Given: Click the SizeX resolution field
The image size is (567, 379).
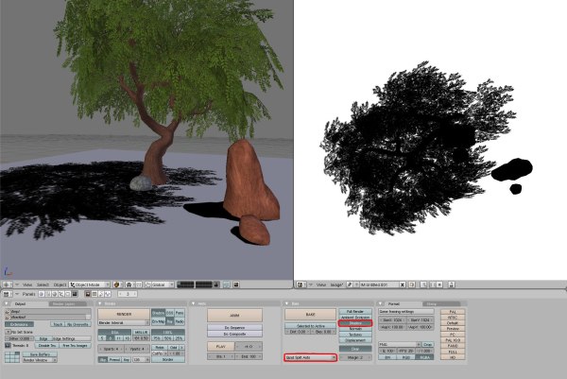Looking at the screenshot, I should coord(392,320).
